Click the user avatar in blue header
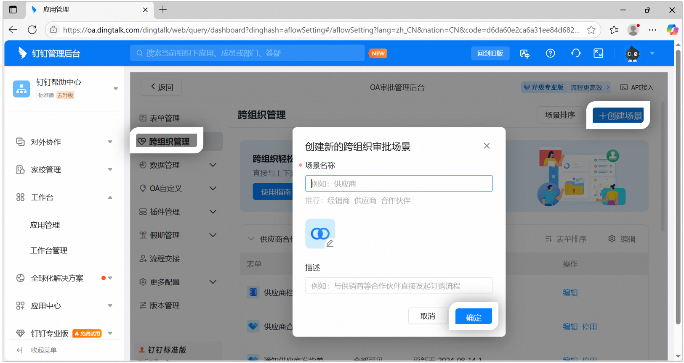 (632, 53)
